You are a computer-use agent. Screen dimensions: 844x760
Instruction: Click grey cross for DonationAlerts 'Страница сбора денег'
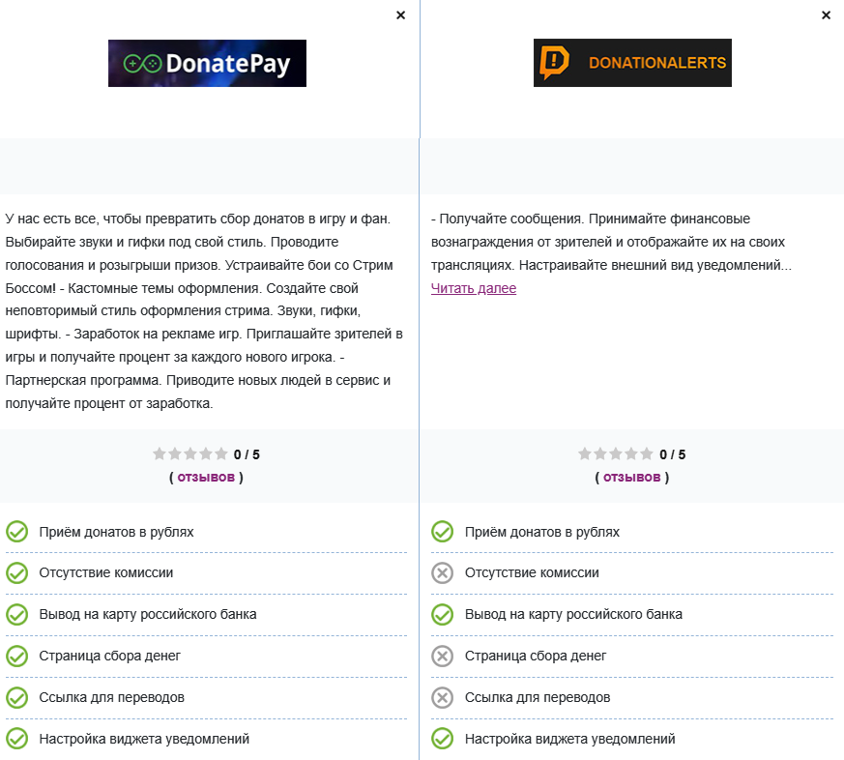[x=442, y=657]
